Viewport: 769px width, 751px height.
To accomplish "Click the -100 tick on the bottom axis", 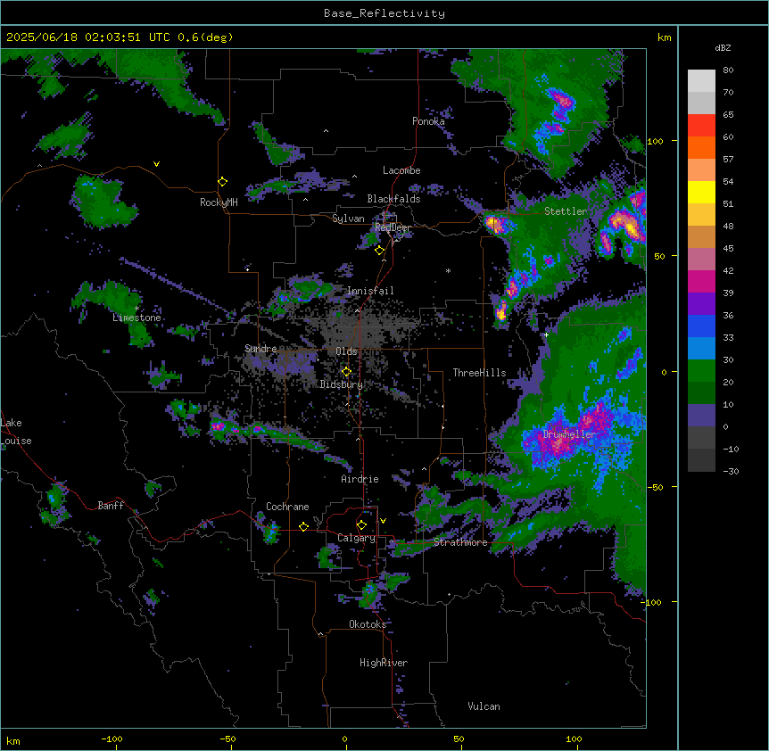I will [x=112, y=739].
